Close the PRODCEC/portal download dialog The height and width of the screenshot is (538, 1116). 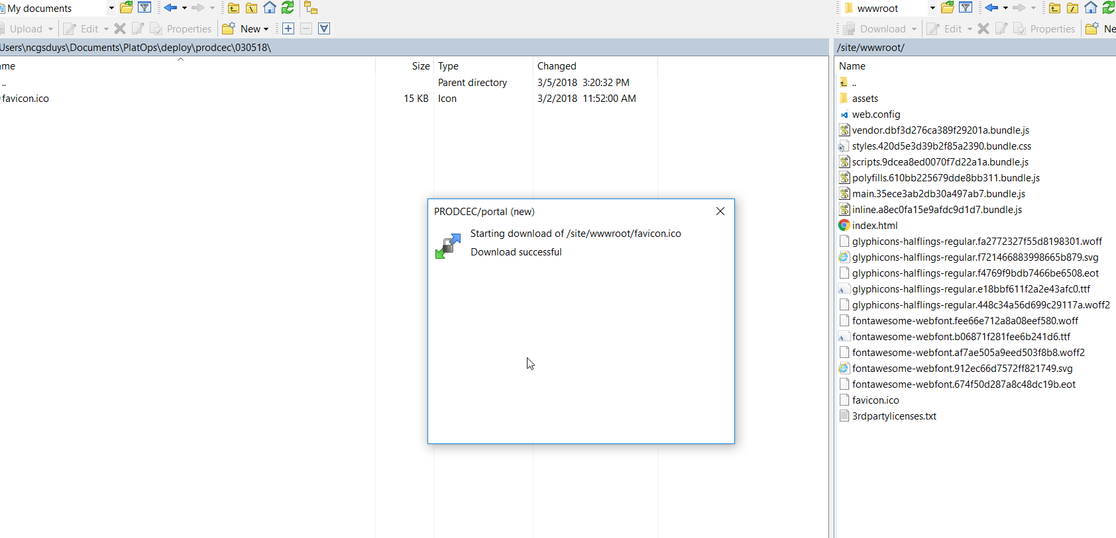click(720, 211)
